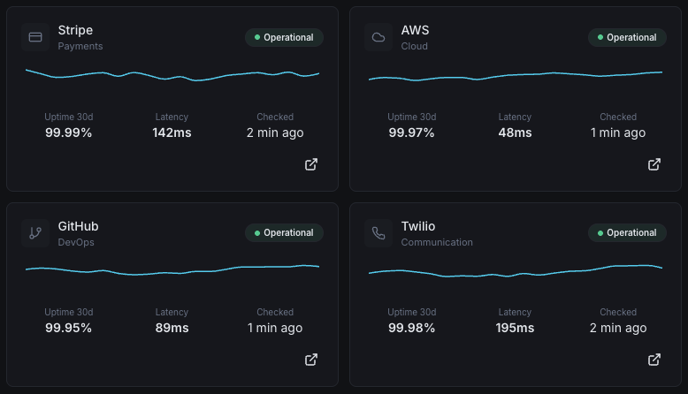Open Stripe external link icon

pyautogui.click(x=311, y=164)
